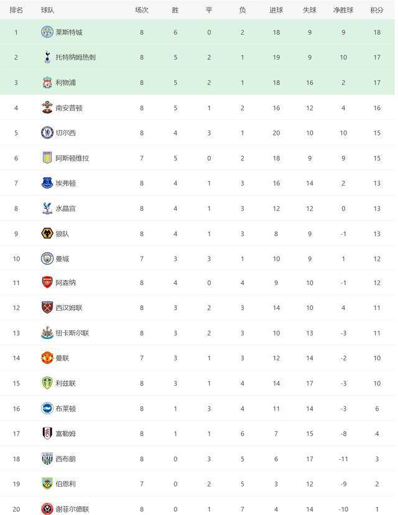Select the 水晶宫 table row
This screenshot has width=398, height=515.
(197, 208)
